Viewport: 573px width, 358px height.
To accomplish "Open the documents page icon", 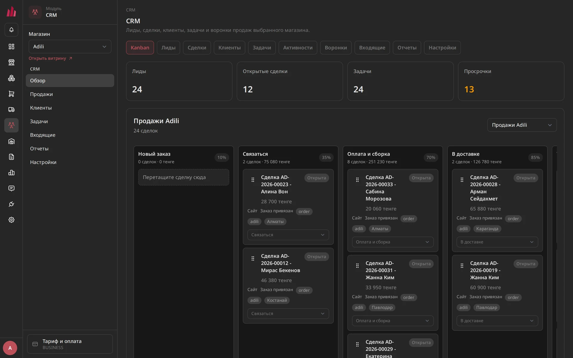I will tap(11, 157).
